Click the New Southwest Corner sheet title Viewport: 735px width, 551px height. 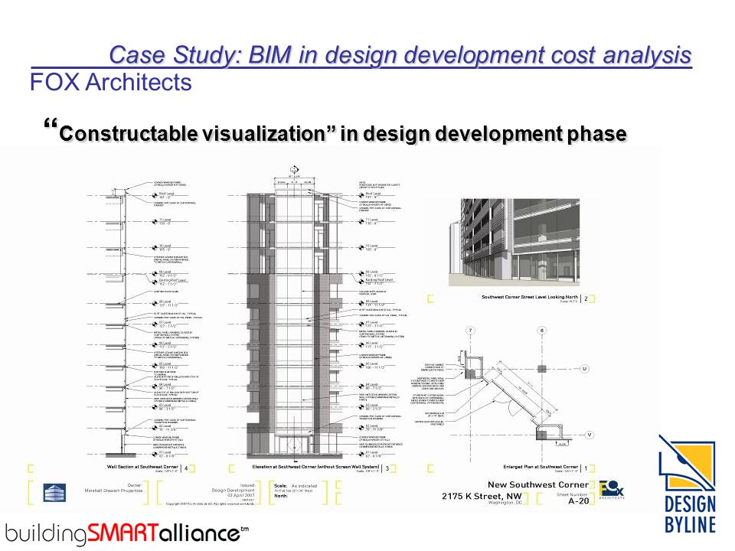click(x=538, y=484)
